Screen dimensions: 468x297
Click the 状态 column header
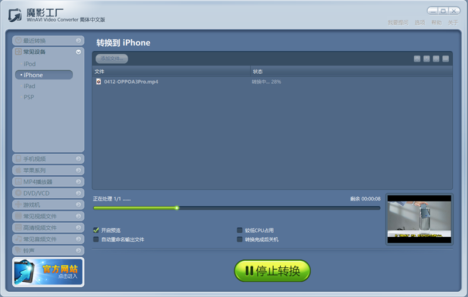352,71
